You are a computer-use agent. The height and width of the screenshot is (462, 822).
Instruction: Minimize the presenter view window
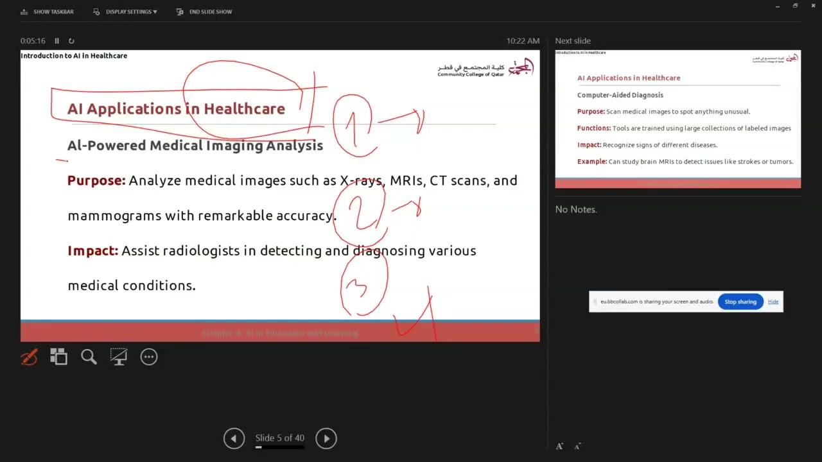tap(778, 6)
